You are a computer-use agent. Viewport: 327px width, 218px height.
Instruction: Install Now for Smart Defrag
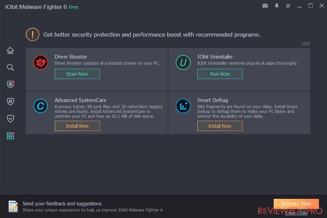click(220, 126)
